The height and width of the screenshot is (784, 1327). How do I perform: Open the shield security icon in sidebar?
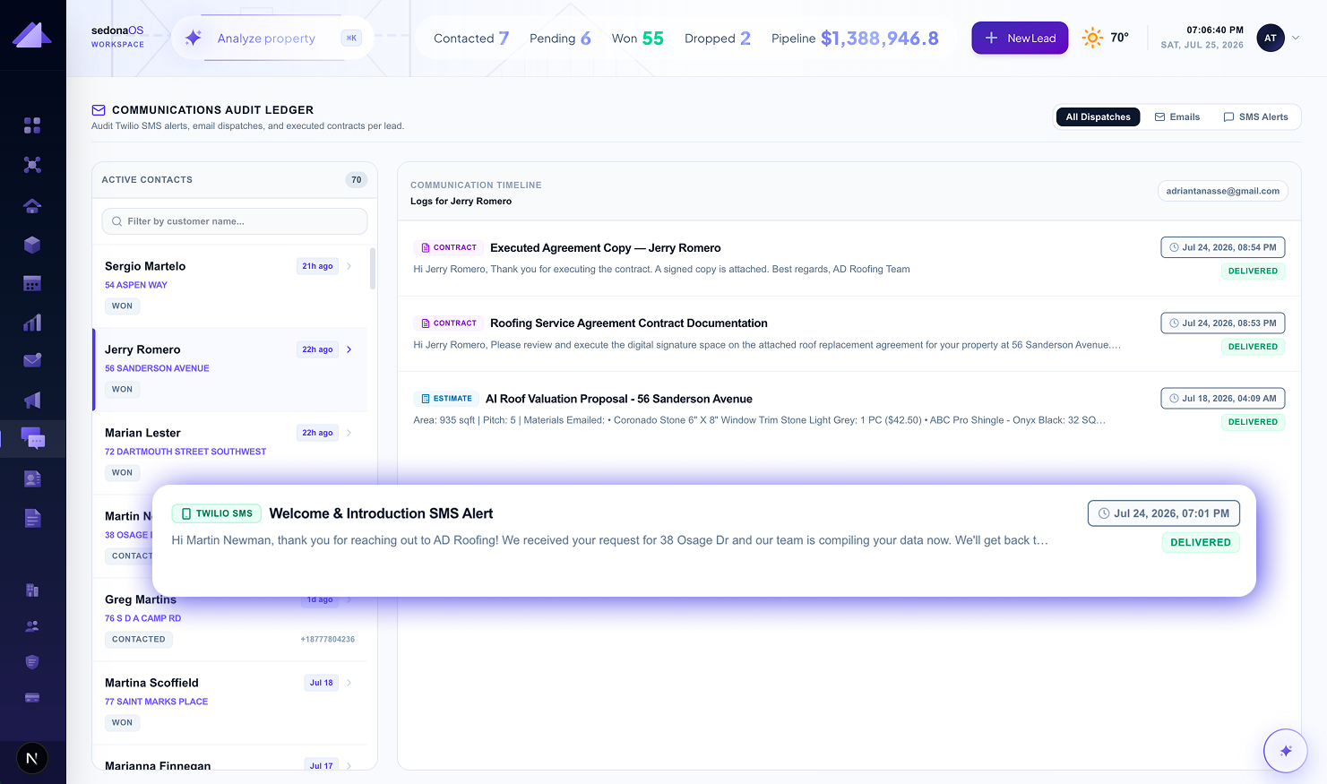click(x=32, y=662)
